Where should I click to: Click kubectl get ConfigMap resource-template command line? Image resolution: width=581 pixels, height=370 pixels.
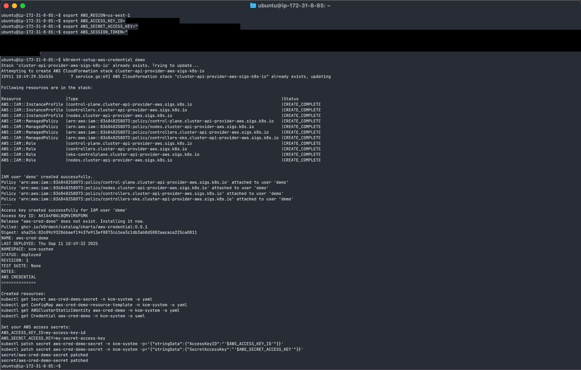(94, 305)
